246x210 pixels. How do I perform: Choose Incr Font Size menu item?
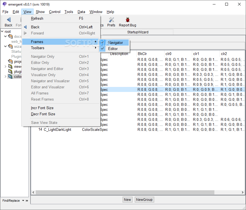60,108
